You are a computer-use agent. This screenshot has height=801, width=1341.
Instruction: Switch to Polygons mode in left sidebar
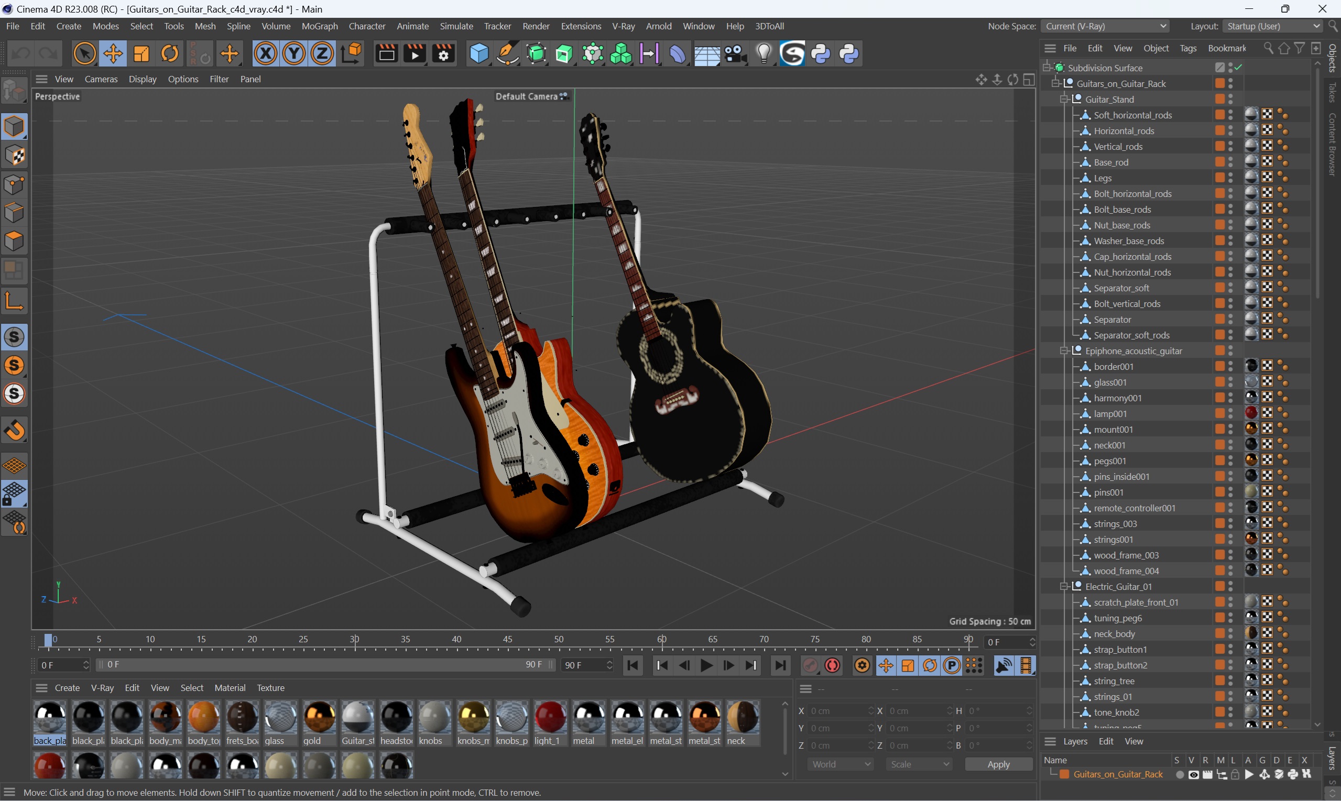15,242
